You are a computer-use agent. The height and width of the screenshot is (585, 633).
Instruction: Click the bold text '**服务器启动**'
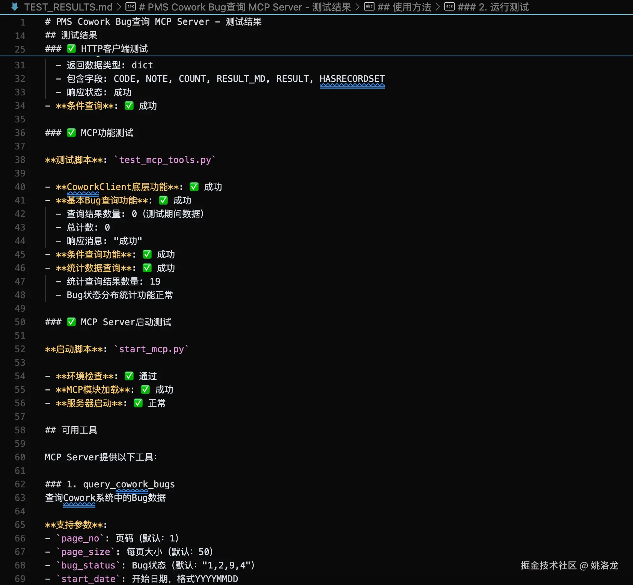point(89,403)
